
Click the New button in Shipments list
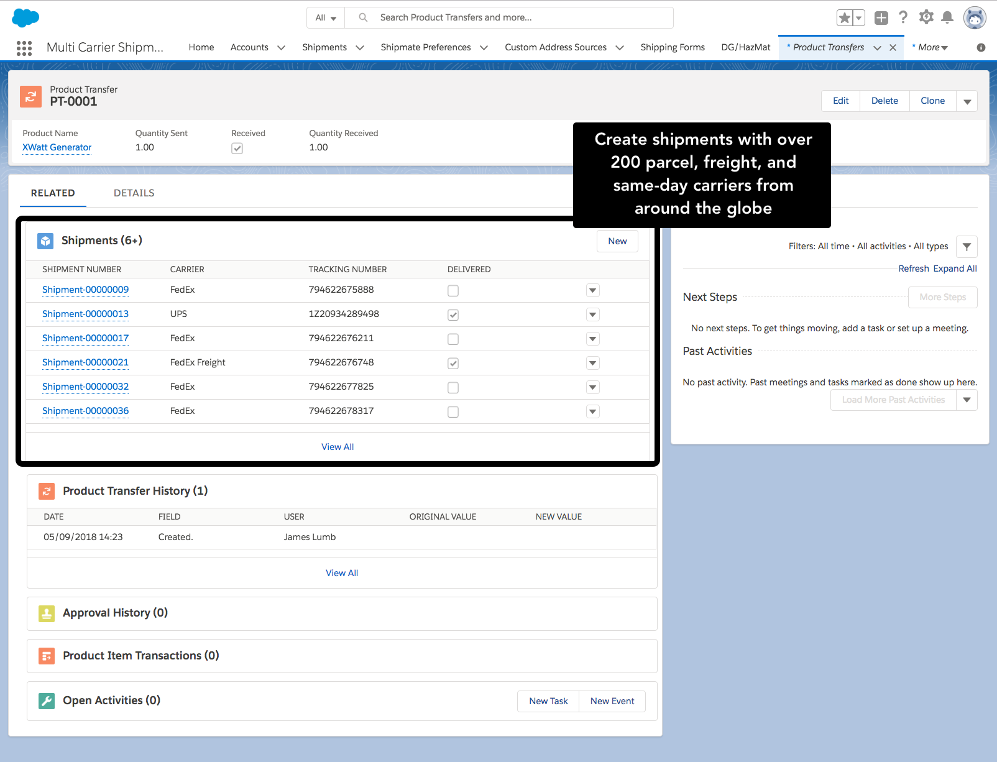(617, 241)
